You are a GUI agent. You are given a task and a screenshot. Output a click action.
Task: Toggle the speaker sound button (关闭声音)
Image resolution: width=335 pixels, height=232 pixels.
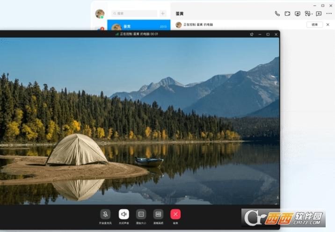tap(124, 214)
